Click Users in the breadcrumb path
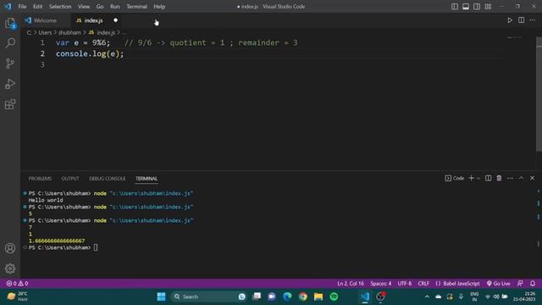This screenshot has width=542, height=305. (45, 32)
